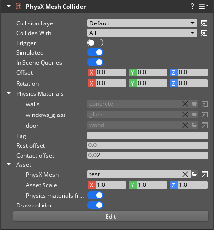Click the Edit button

pos(110,216)
